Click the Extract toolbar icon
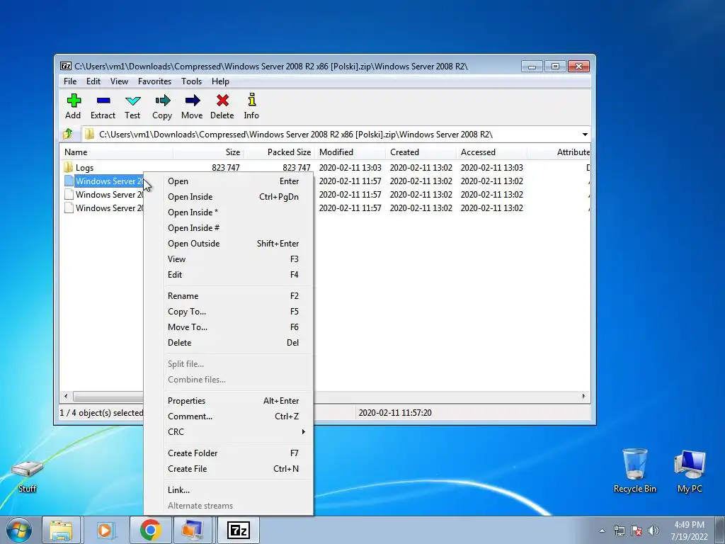Viewport: 725px width, 544px height. [x=103, y=101]
